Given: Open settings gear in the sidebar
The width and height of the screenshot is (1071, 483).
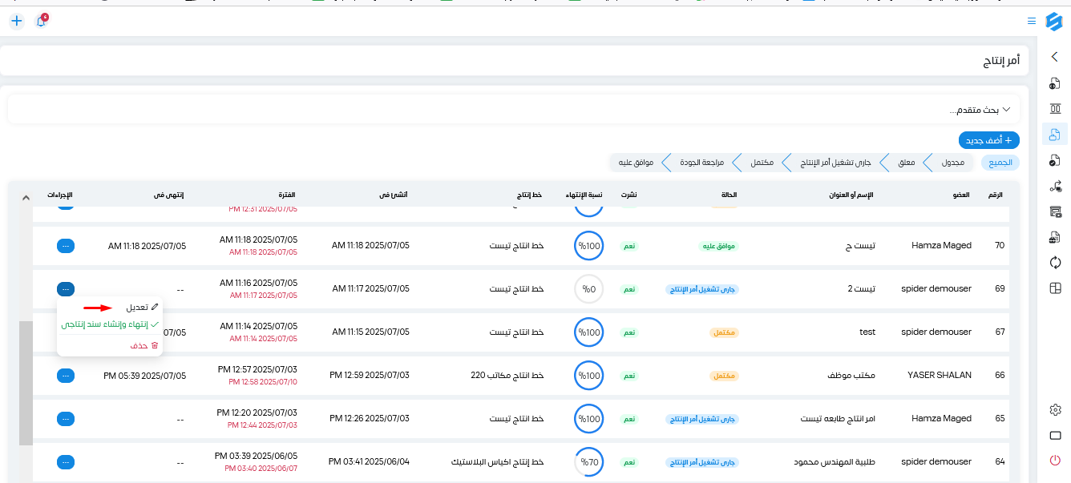Looking at the screenshot, I should click(1055, 410).
